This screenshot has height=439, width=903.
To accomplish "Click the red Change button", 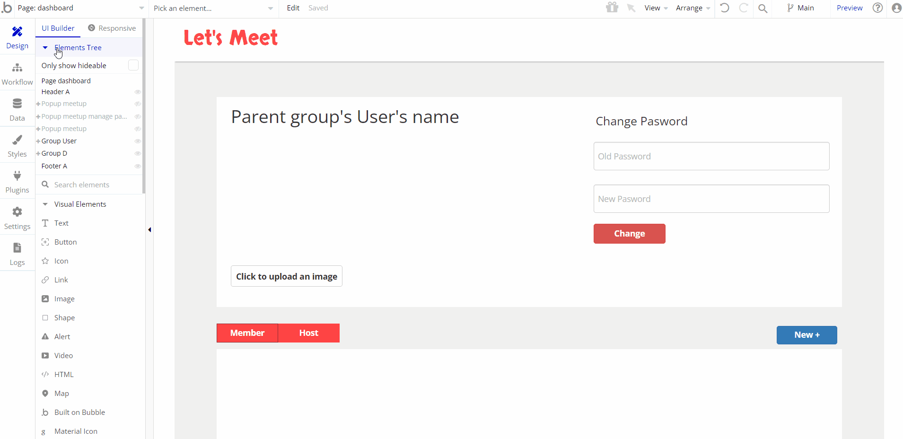I will pos(630,234).
